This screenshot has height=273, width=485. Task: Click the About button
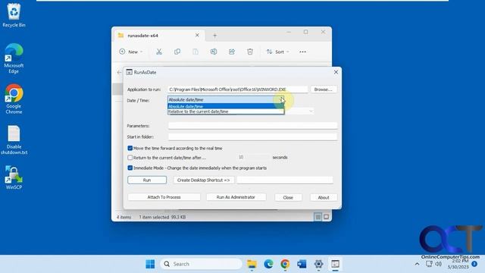click(x=324, y=197)
